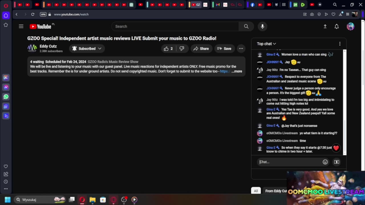365x205 pixels.
Task: Click the address bar URL
Action: [x=71, y=14]
